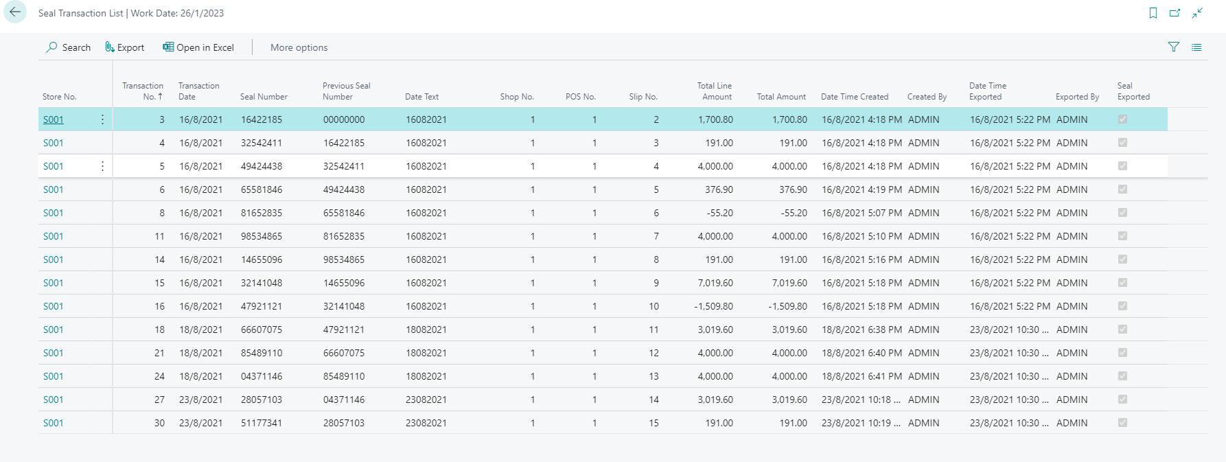The width and height of the screenshot is (1226, 462).
Task: Click the back arrow button
Action: click(15, 12)
